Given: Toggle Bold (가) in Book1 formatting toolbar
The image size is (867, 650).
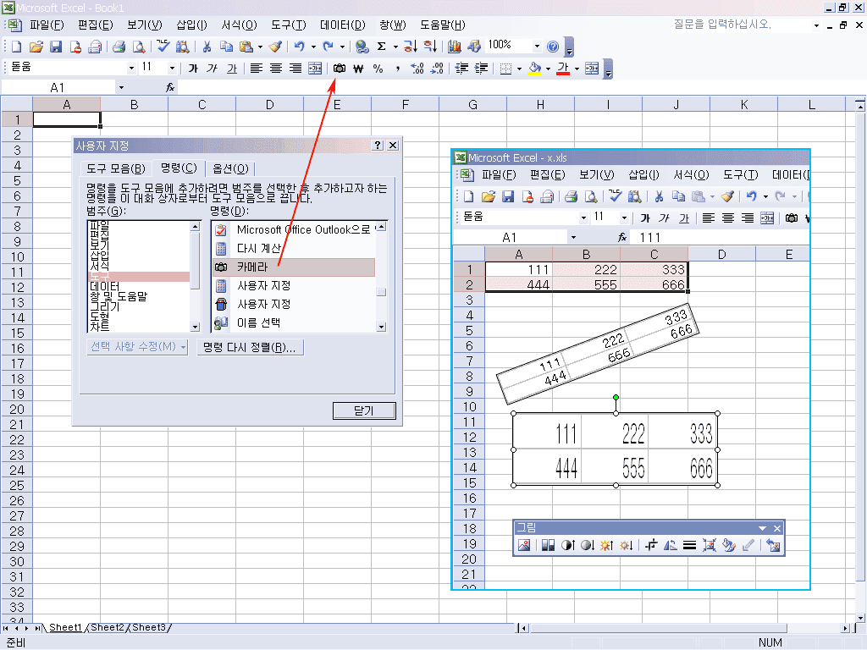Looking at the screenshot, I should pyautogui.click(x=193, y=69).
